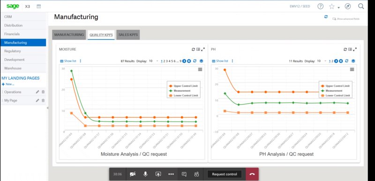Click the favorites star icon
The image size is (375, 181).
(x=332, y=7)
